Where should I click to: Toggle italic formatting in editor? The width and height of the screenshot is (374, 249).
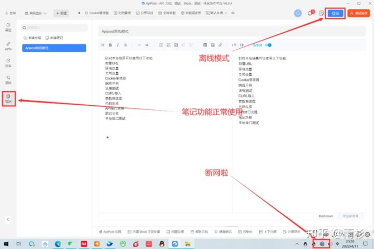[x=117, y=45]
